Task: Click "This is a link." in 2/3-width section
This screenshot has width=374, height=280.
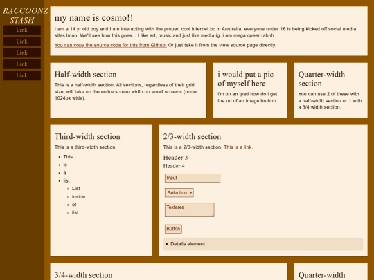Action: pos(238,147)
